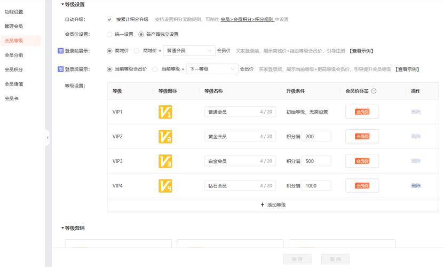Collapse the sidebar with the arrow handle
Viewport: 444px width, 267px height.
[47, 138]
